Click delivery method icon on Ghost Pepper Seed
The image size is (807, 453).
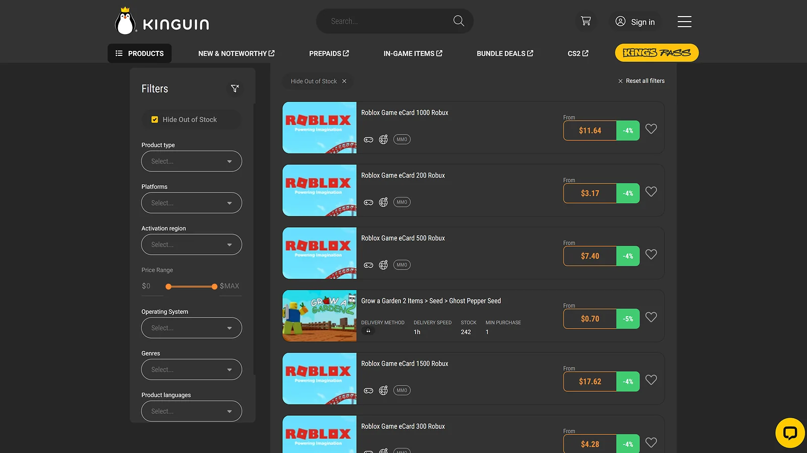(x=368, y=331)
